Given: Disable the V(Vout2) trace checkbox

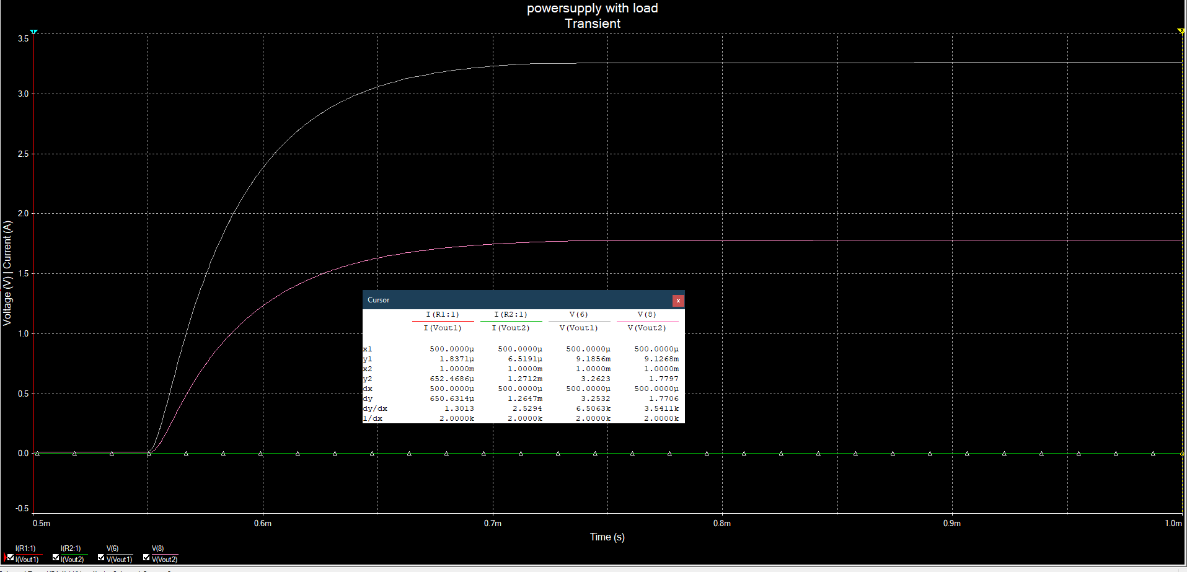Looking at the screenshot, I should pos(147,558).
